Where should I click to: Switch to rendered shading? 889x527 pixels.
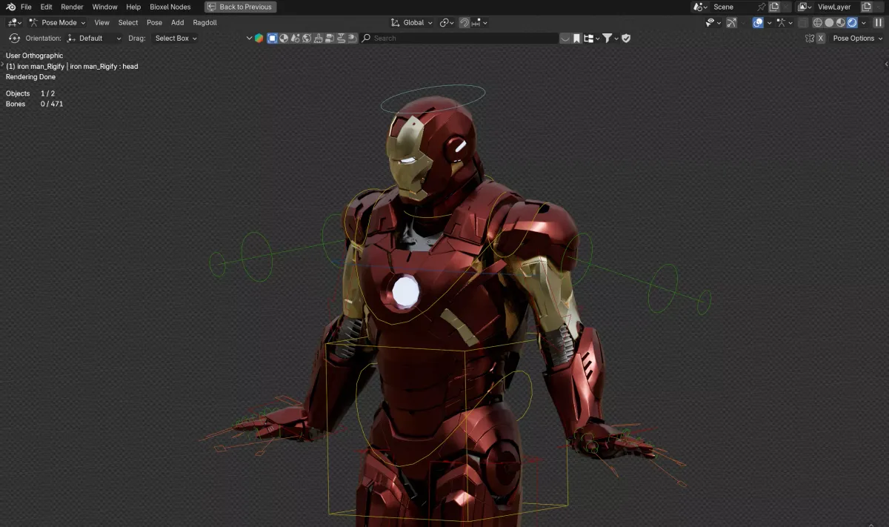[852, 23]
